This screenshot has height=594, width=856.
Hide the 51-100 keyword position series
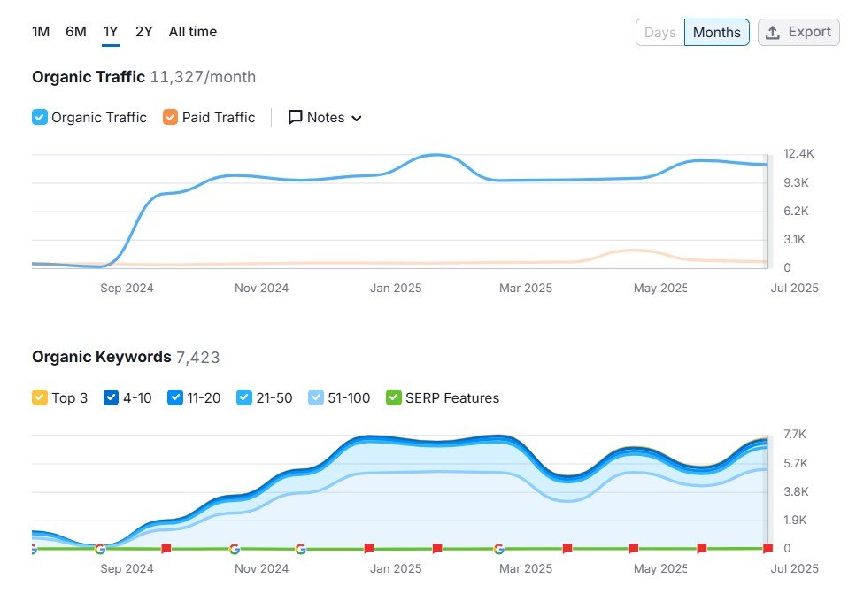316,397
